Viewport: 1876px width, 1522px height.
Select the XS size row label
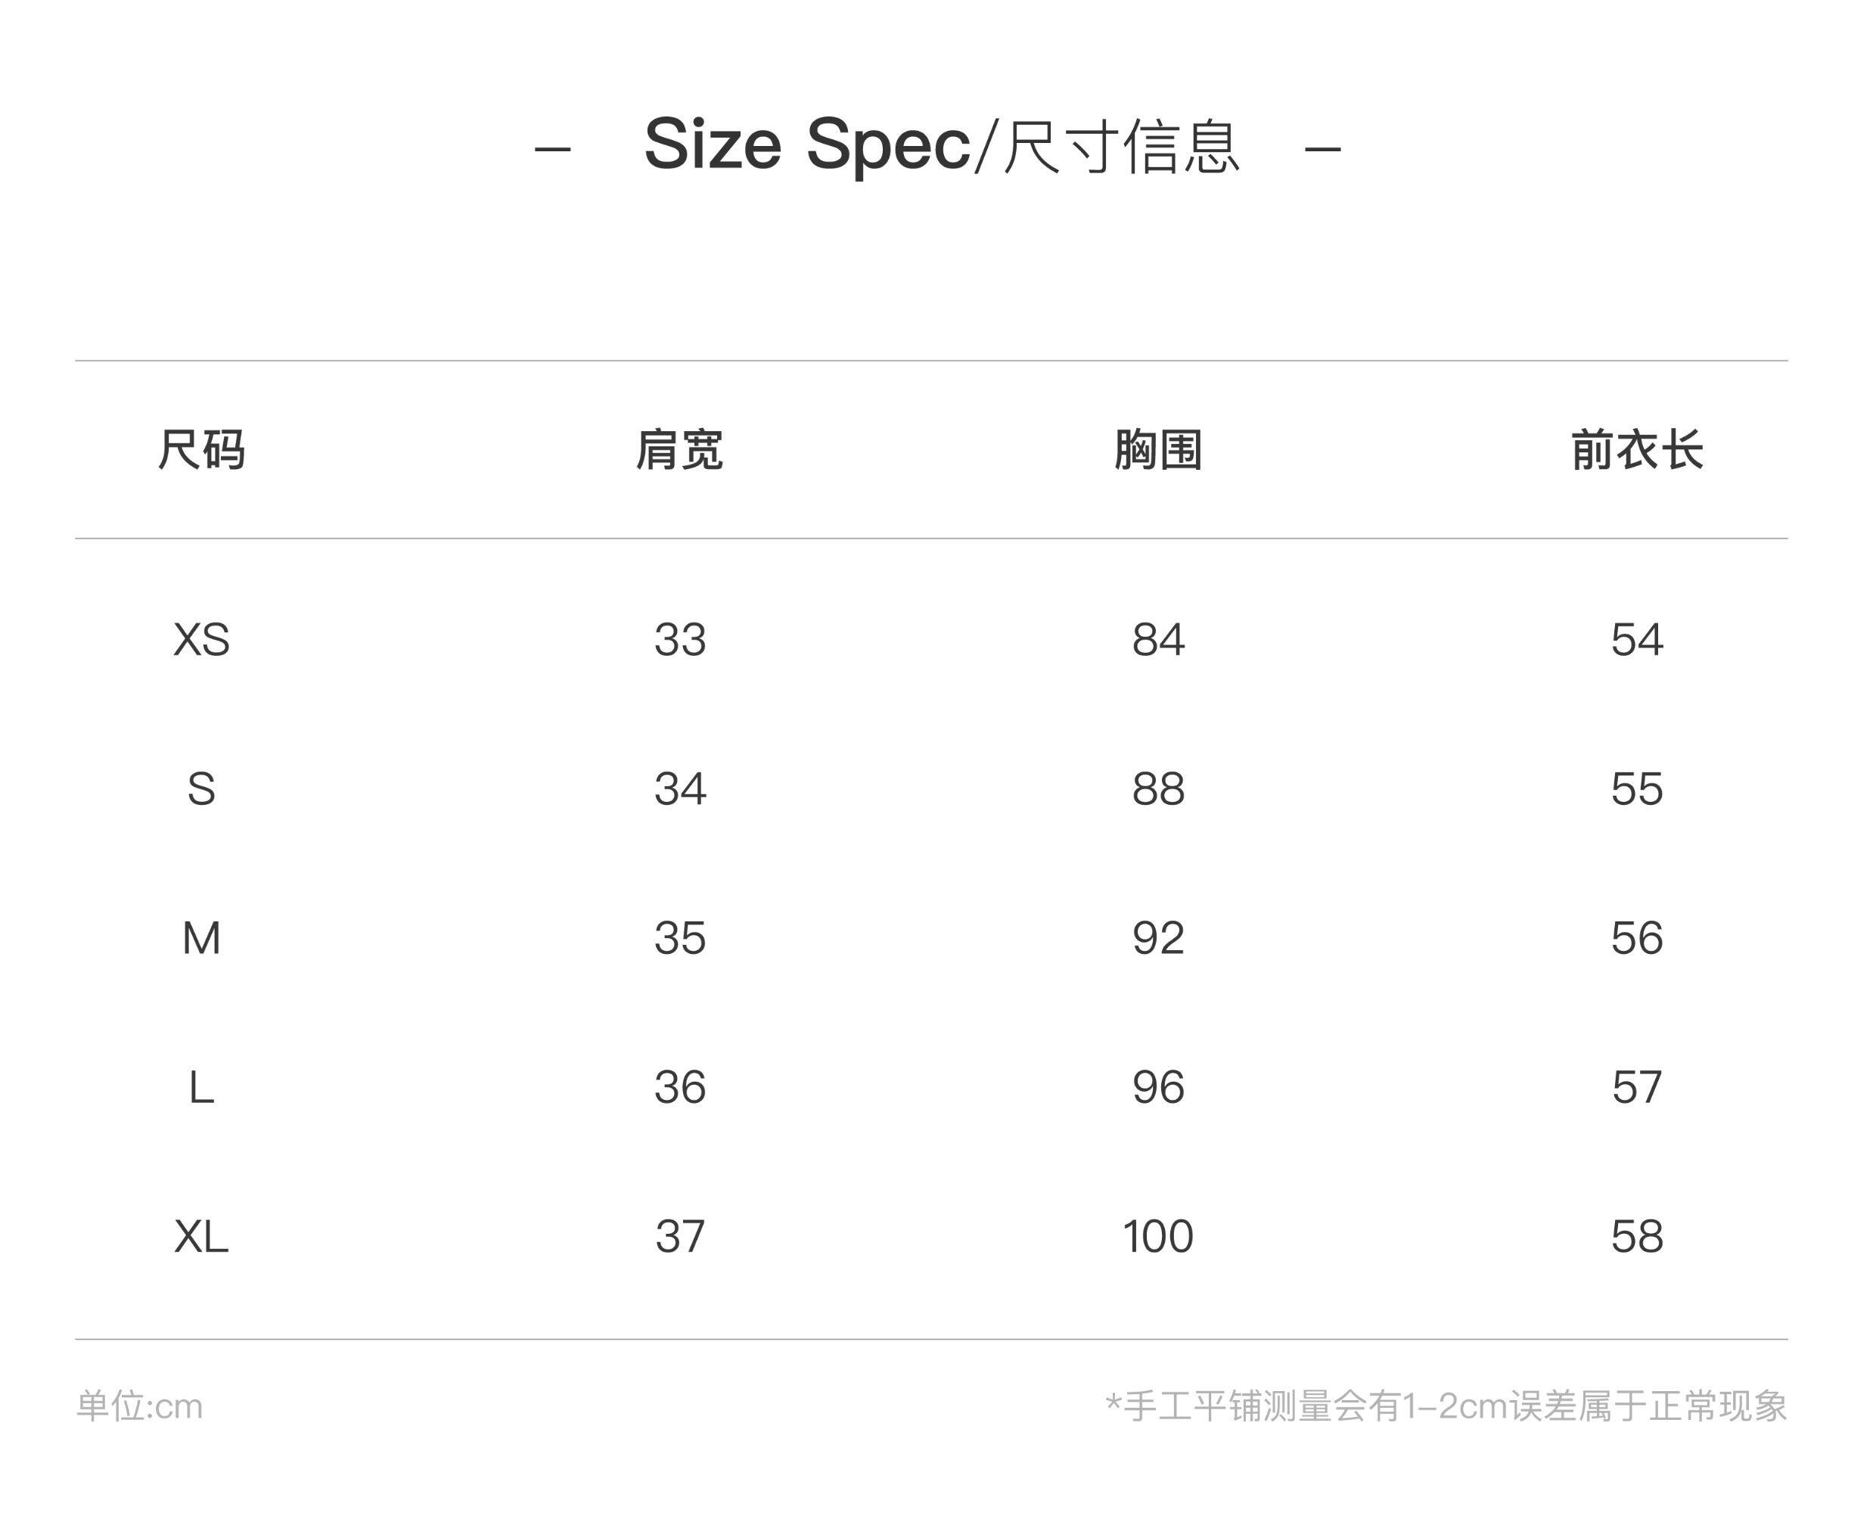(202, 639)
